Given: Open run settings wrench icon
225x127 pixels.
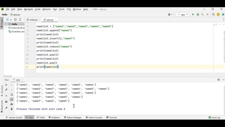Looking at the screenshot, I should 6,90.
